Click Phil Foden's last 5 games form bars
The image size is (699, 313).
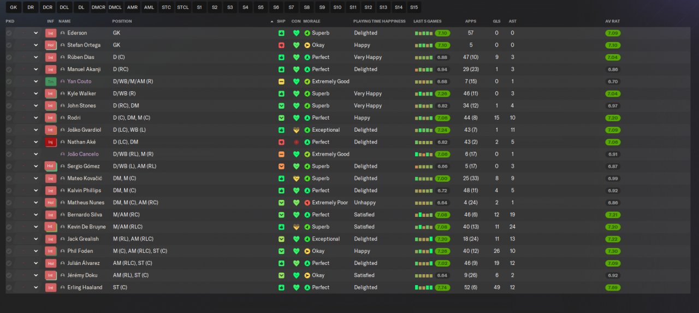point(424,251)
